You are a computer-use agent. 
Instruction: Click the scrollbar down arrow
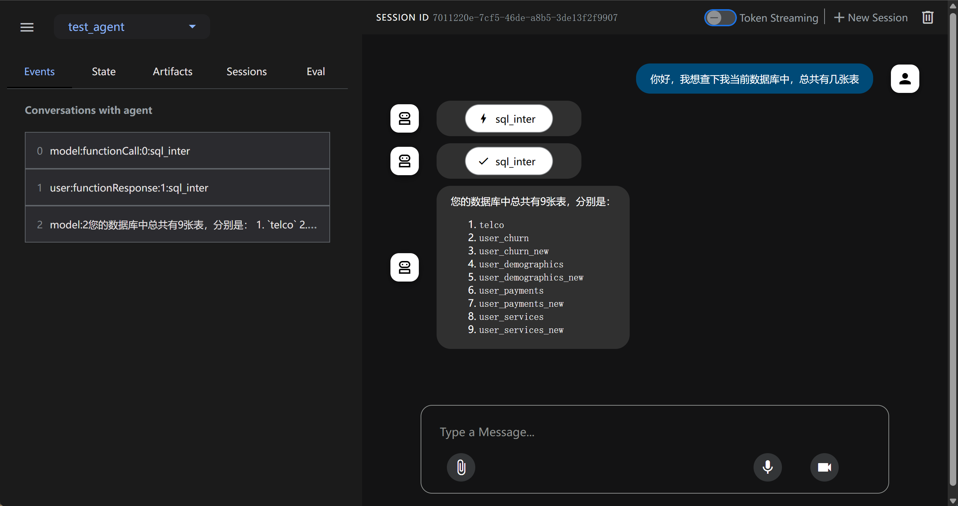click(x=952, y=501)
